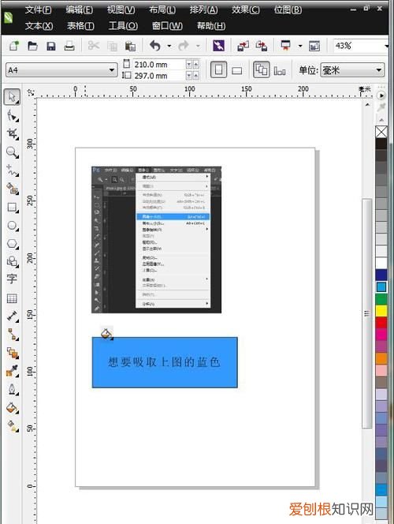Select the Basic shapes tool

[13, 261]
